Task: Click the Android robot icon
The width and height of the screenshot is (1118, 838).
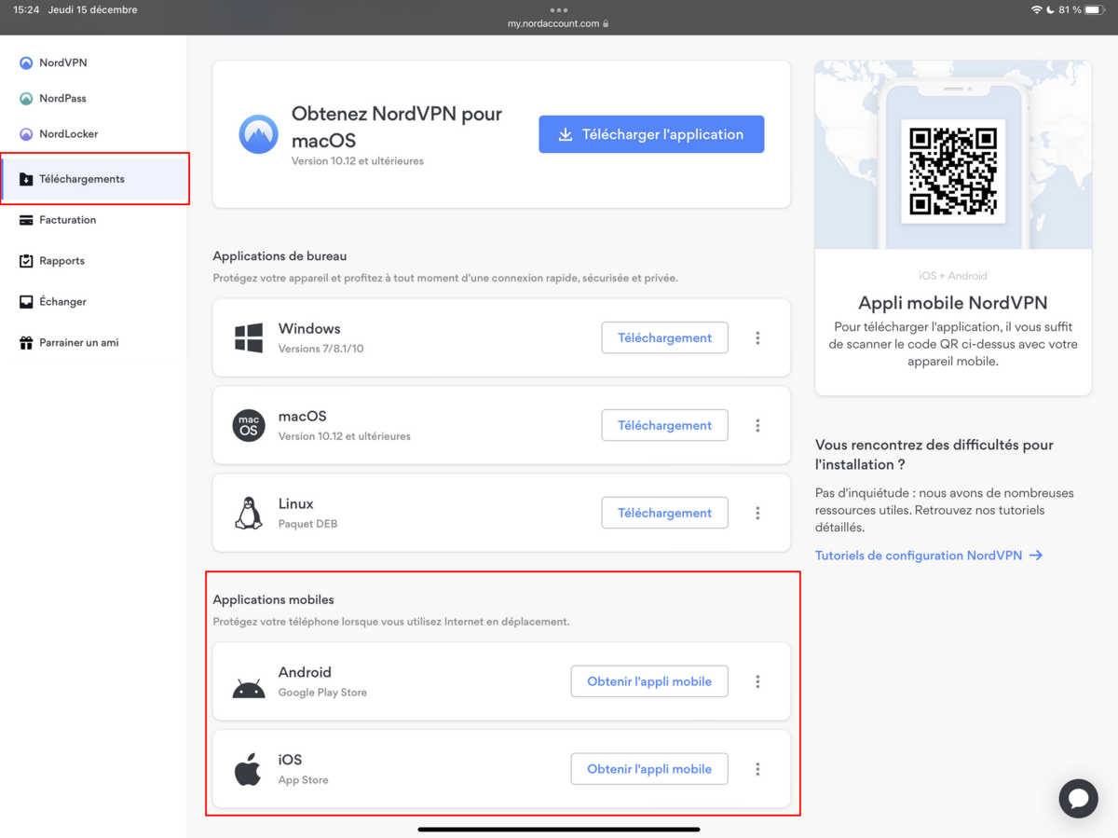Action: point(249,689)
